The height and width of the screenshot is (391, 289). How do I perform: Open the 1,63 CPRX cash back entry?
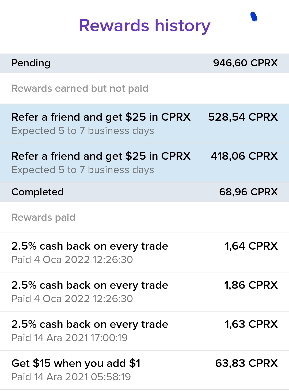click(144, 331)
